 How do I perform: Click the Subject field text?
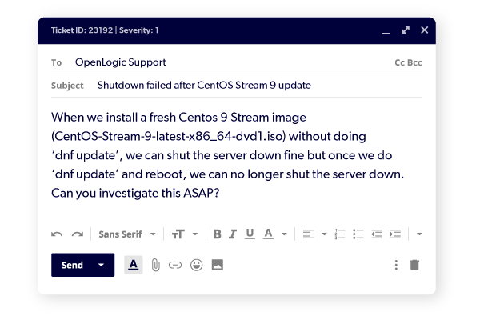(x=204, y=85)
